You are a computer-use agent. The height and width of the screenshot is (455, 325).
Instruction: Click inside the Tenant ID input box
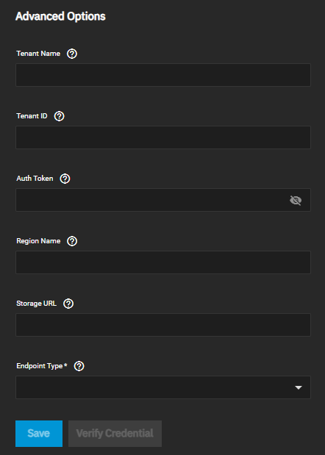163,137
